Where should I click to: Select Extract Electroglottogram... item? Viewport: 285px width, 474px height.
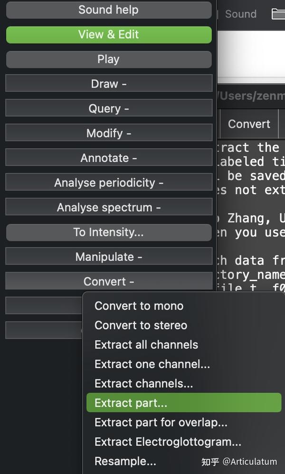pos(168,442)
